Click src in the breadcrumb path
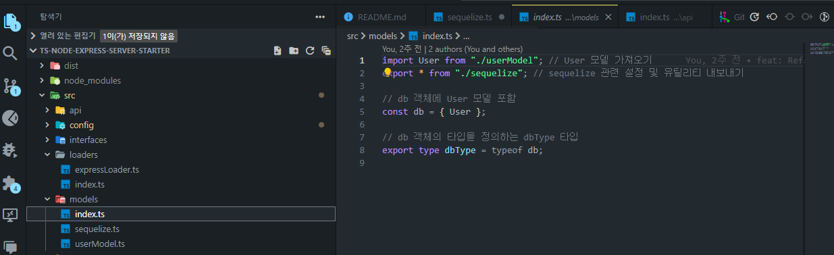 [x=353, y=36]
